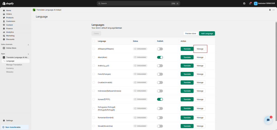Enable publish toggle for Afrikaans
Viewport: 277px width, 130px height.
click(160, 49)
